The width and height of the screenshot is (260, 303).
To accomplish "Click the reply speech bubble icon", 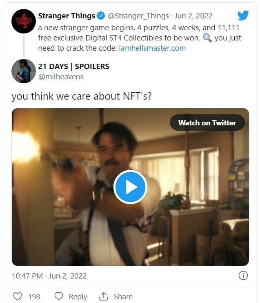I will click(x=59, y=296).
